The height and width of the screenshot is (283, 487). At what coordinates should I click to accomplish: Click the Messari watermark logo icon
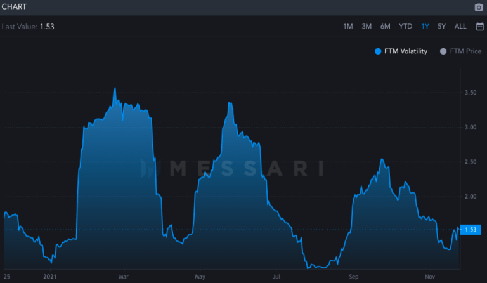point(147,168)
